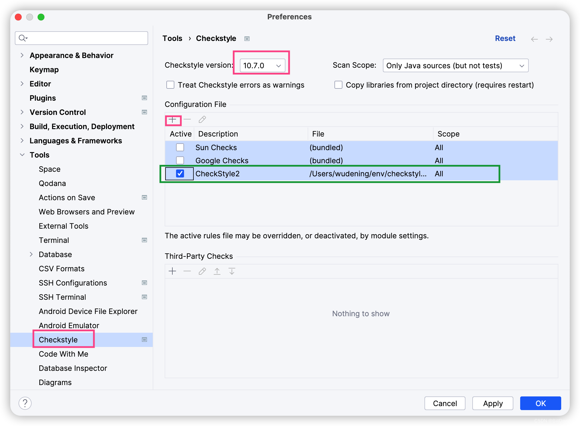Click the Scope column header
The height and width of the screenshot is (426, 580).
(x=496, y=134)
